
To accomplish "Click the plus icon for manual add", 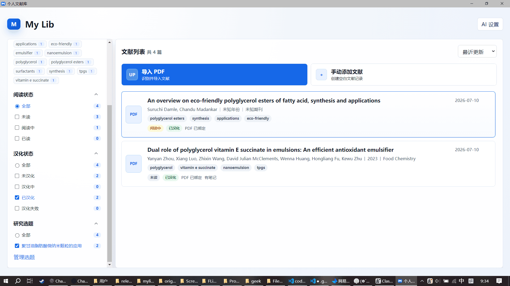I will tap(321, 75).
